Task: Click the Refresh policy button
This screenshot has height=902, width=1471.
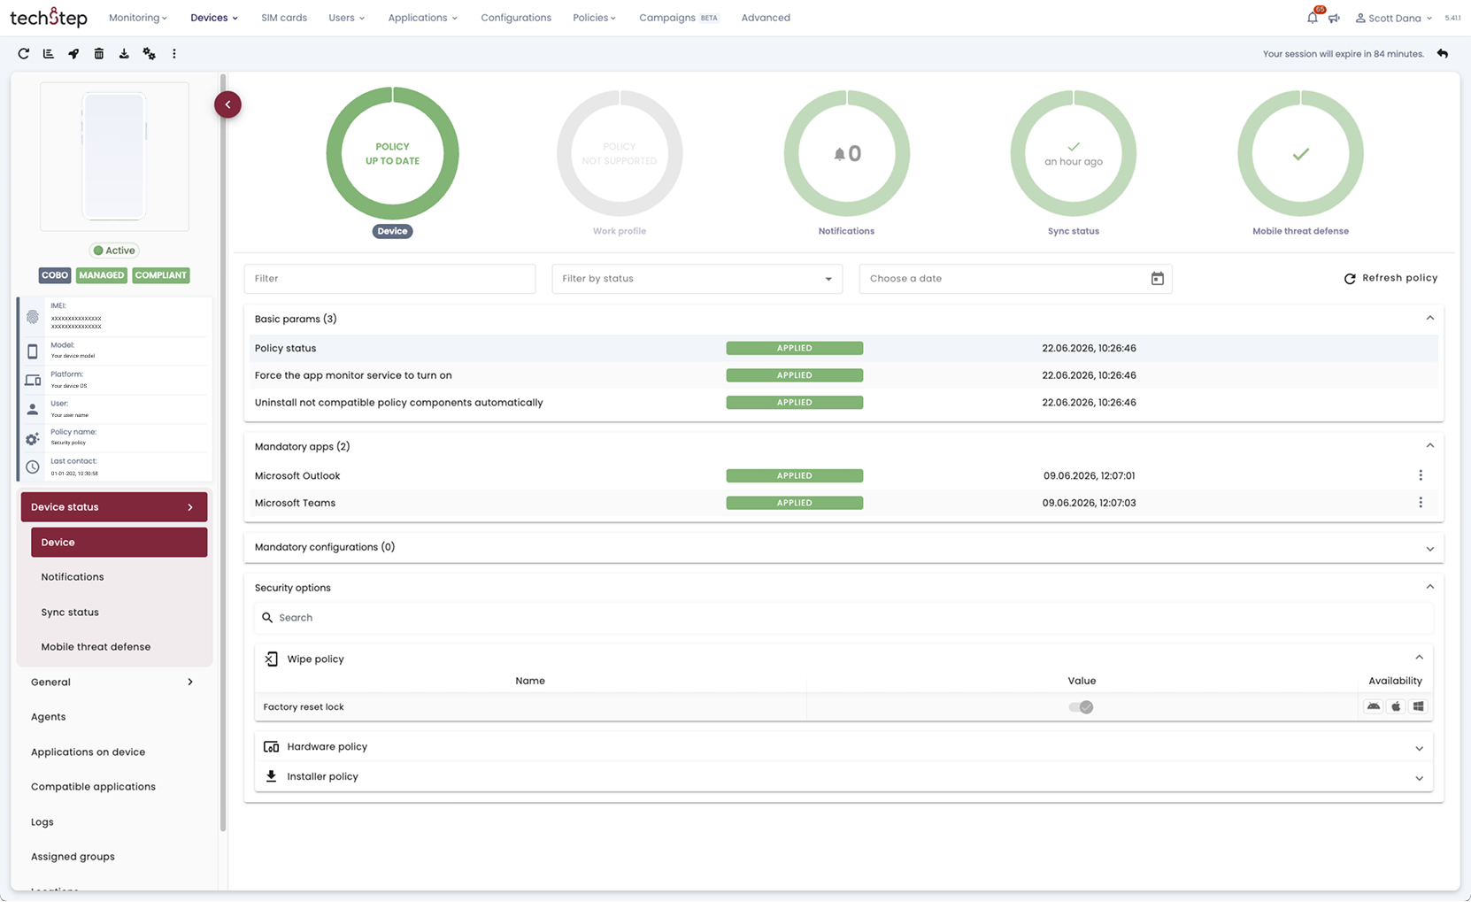Action: click(x=1390, y=278)
